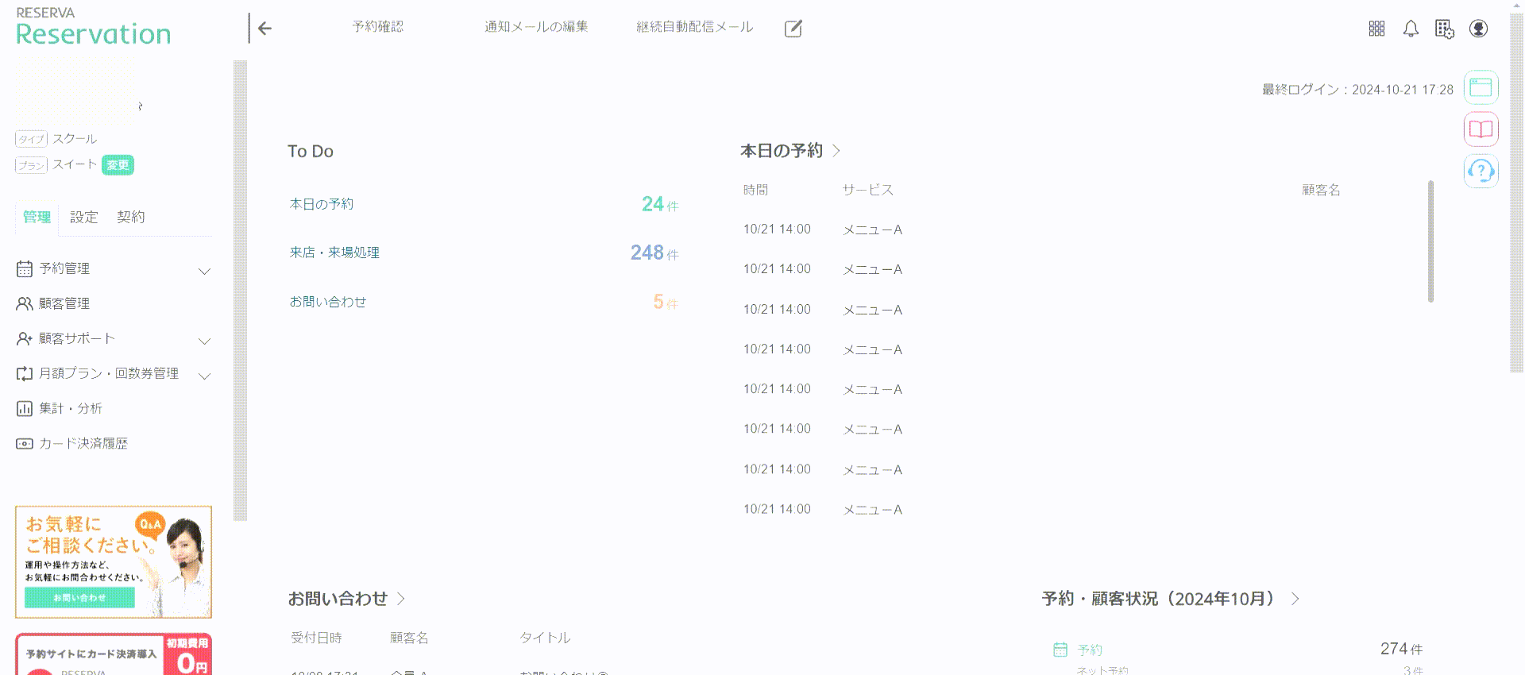Click the first 10/21 14:00 メニューA row

point(823,229)
